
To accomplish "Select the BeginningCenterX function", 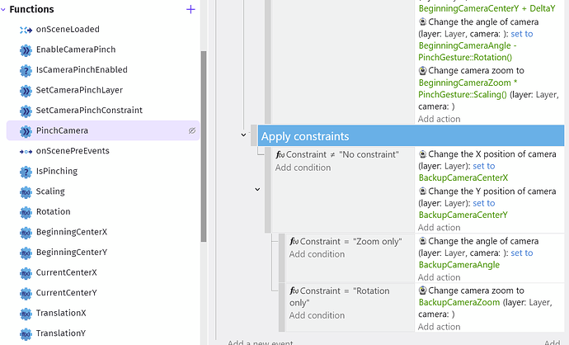I will (72, 232).
